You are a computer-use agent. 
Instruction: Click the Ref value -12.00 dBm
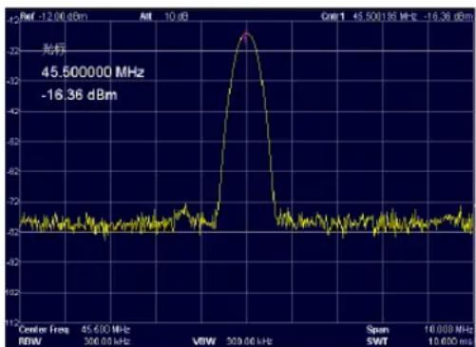63,16
